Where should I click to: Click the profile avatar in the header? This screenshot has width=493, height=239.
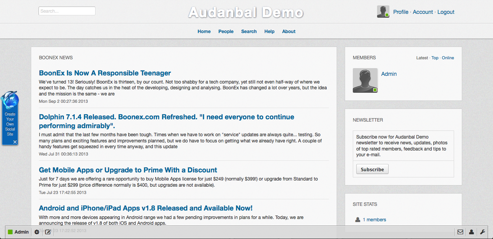tap(383, 12)
